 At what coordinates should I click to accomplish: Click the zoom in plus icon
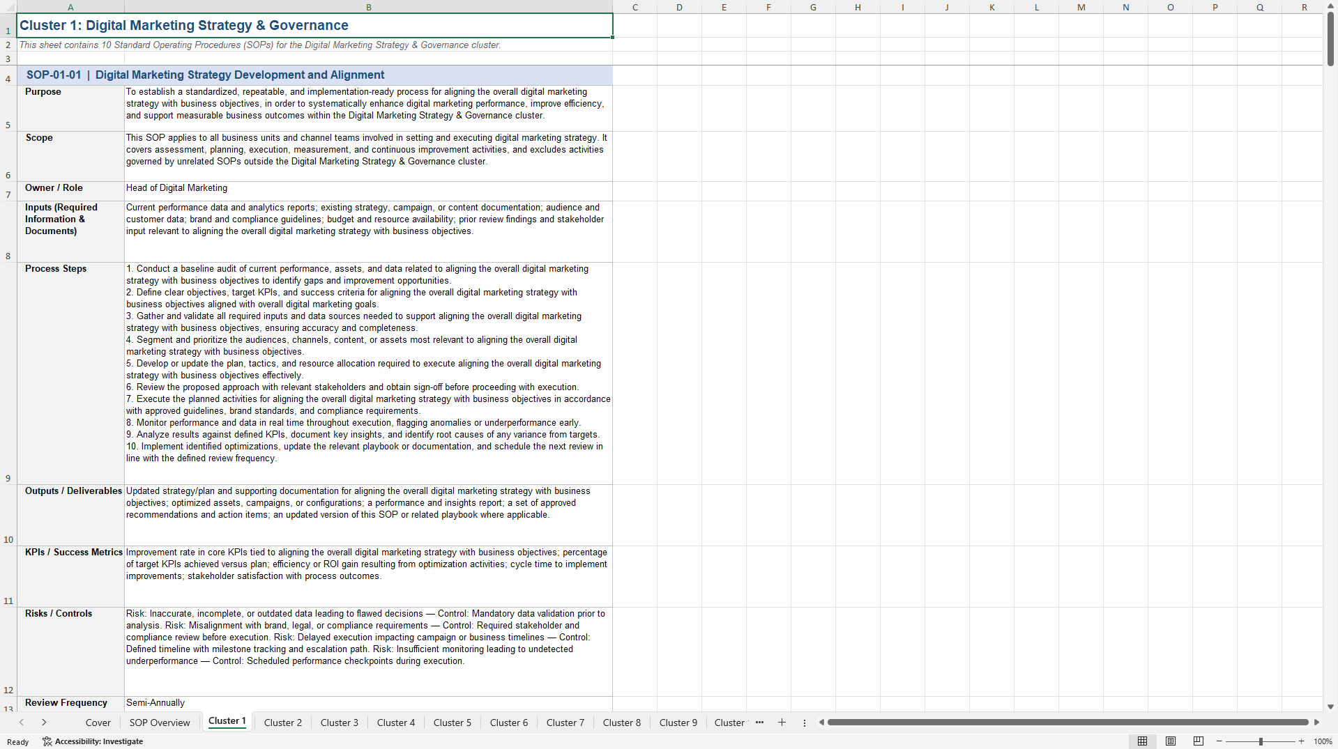click(x=1302, y=741)
